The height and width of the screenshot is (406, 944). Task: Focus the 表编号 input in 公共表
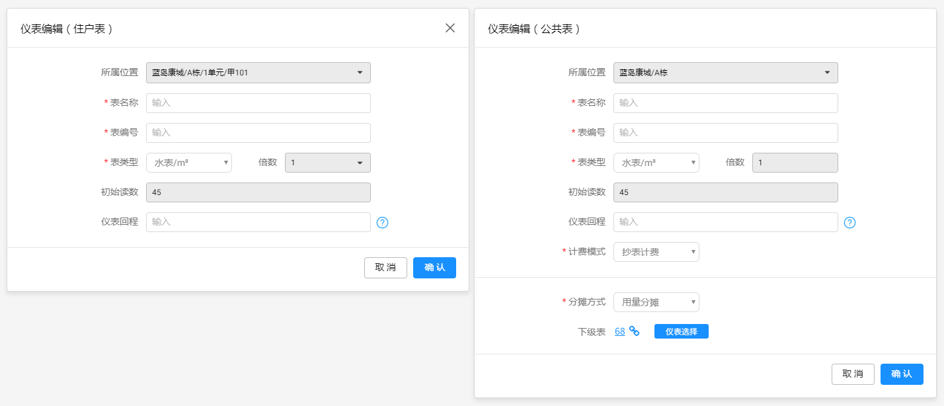725,133
